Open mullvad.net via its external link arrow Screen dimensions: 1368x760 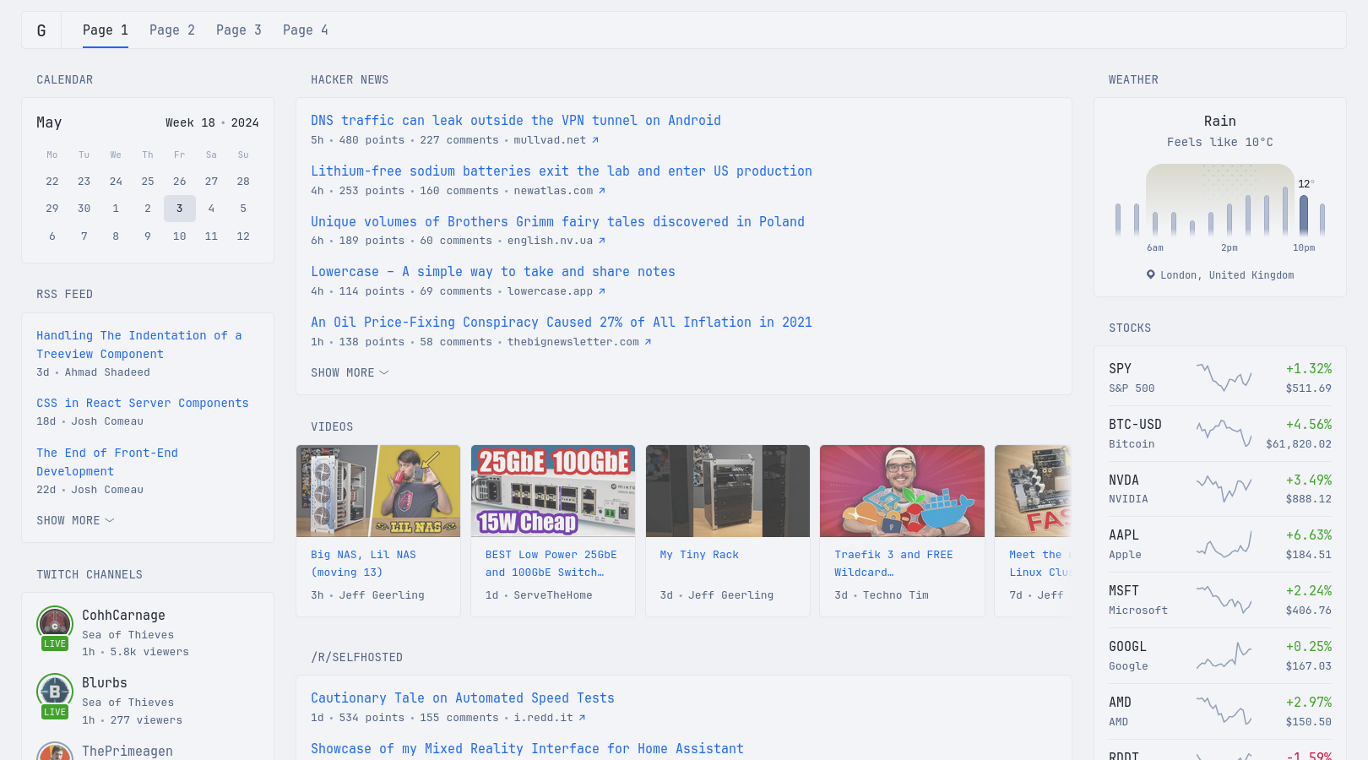[596, 140]
